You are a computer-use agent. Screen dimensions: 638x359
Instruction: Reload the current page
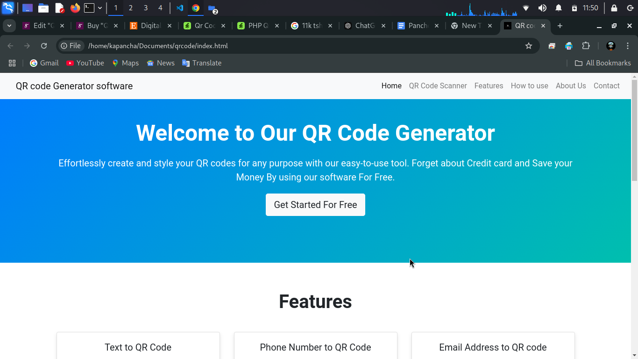[43, 46]
